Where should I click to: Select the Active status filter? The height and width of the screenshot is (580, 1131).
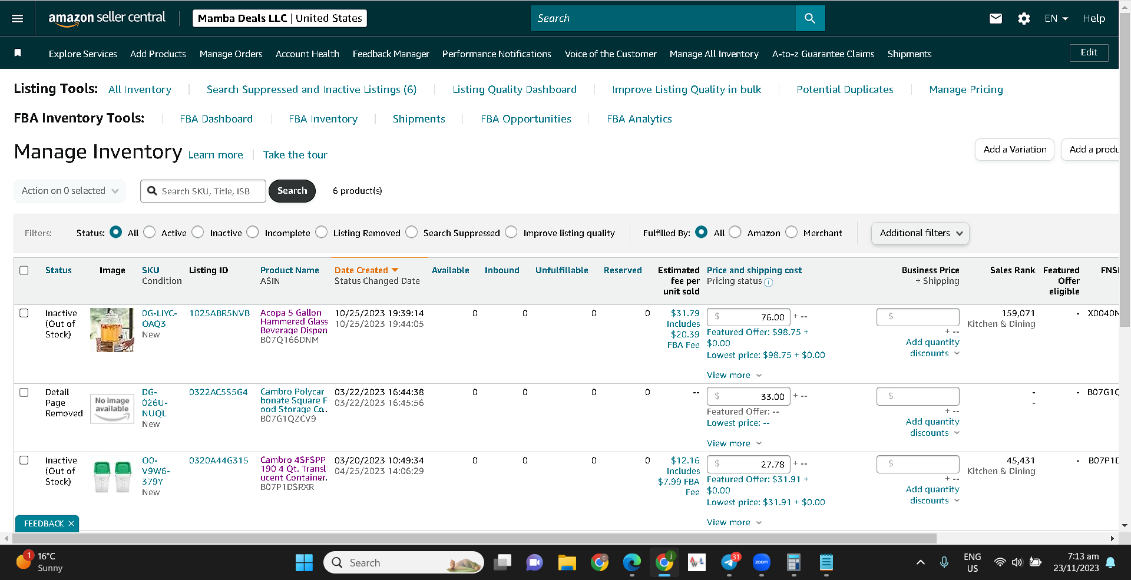150,232
